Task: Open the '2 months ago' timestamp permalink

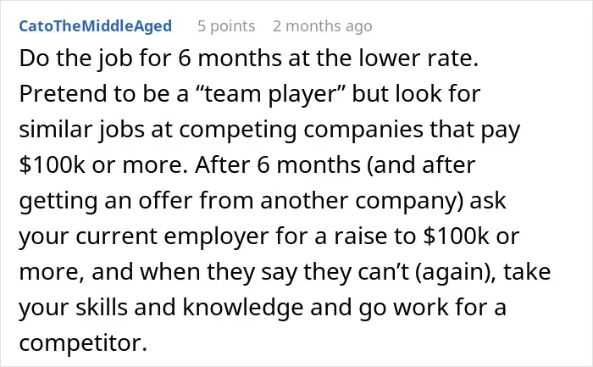Action: [323, 26]
